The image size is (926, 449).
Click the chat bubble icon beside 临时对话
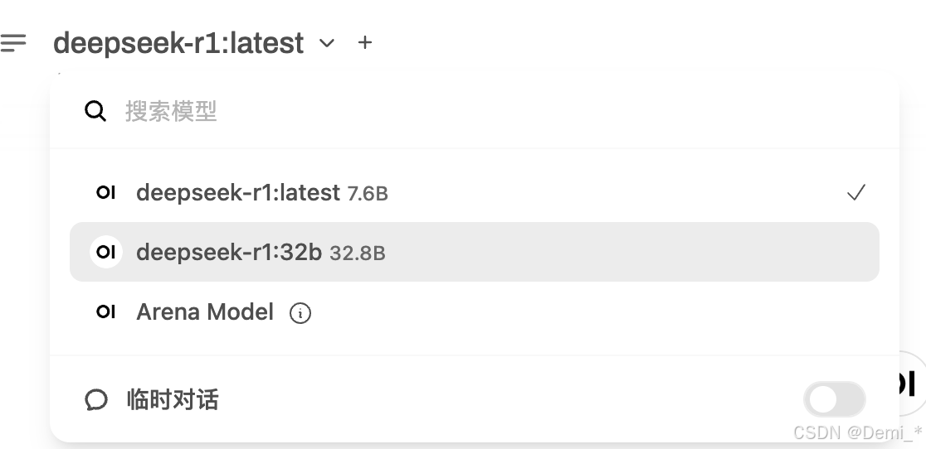coord(96,400)
